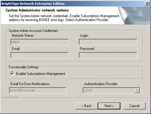Toggle Enable Subscriptions Management checkbox
151x114 pixels.
(12, 74)
